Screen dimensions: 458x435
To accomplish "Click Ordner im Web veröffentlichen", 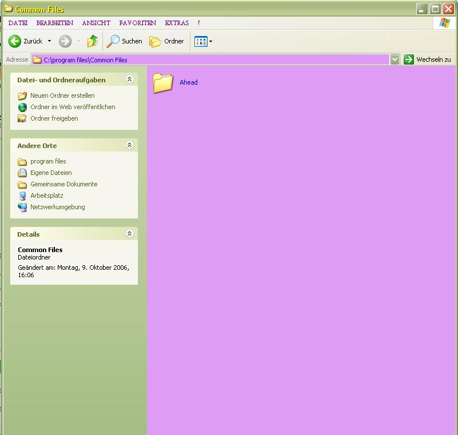I will tap(73, 107).
